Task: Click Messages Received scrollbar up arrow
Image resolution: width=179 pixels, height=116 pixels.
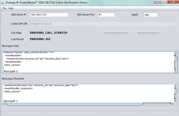Action: pyautogui.click(x=175, y=86)
